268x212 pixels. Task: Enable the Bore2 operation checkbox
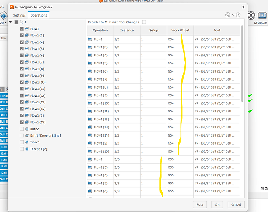[x=22, y=129]
